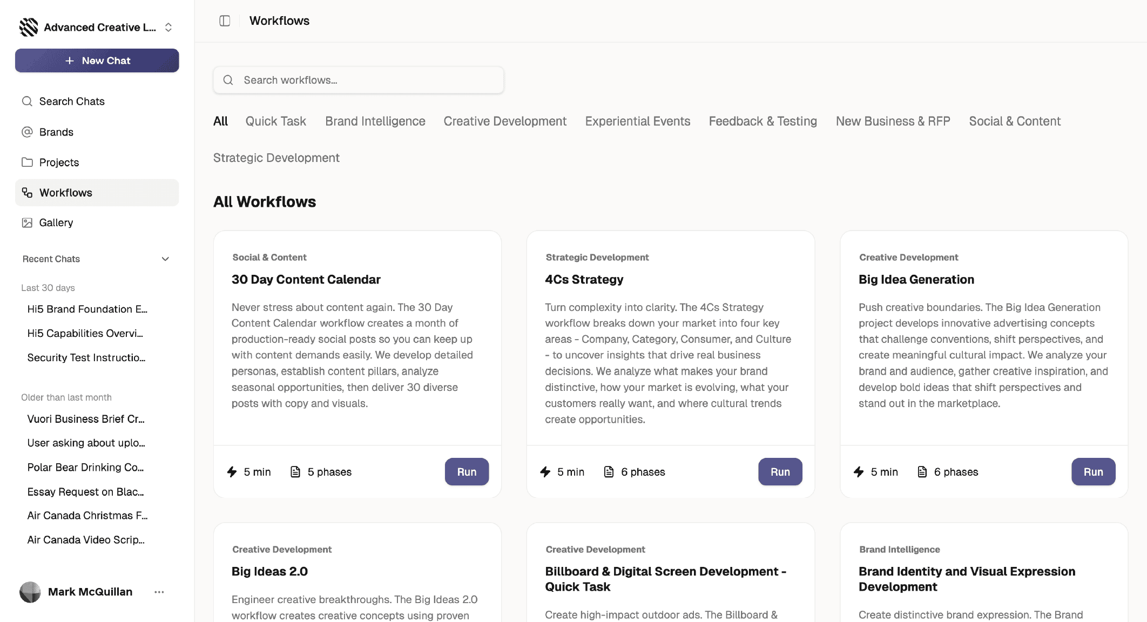
Task: Open the options menu beside Mark McQuillan
Action: 159,592
